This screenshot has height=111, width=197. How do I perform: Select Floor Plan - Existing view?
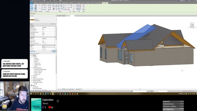point(38,73)
